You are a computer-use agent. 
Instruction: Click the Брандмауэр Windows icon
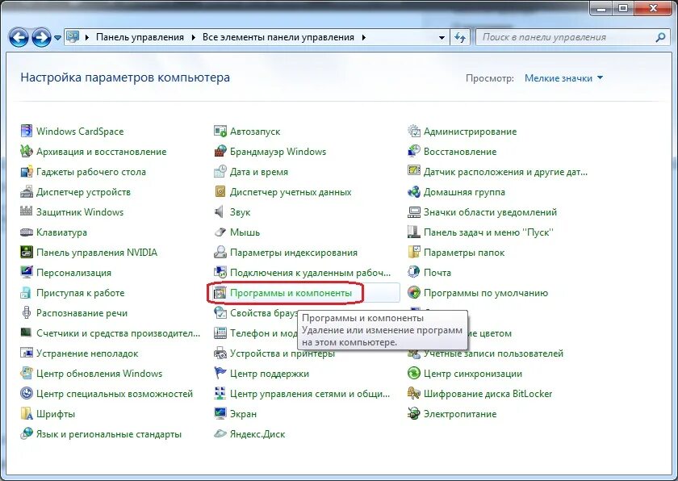click(x=220, y=151)
